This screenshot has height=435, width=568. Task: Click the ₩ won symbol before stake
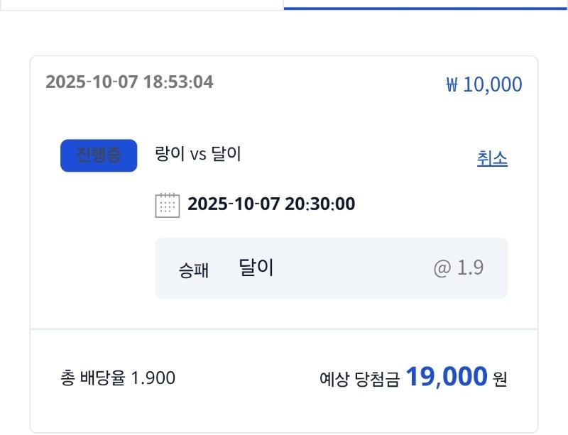point(452,85)
